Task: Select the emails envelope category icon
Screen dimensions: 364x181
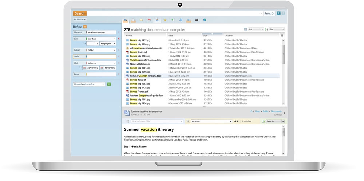Action: 141,20
